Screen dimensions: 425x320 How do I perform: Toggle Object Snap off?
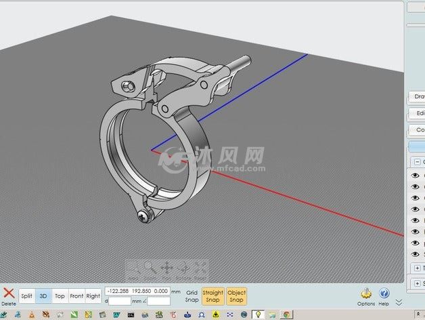pyautogui.click(x=236, y=296)
